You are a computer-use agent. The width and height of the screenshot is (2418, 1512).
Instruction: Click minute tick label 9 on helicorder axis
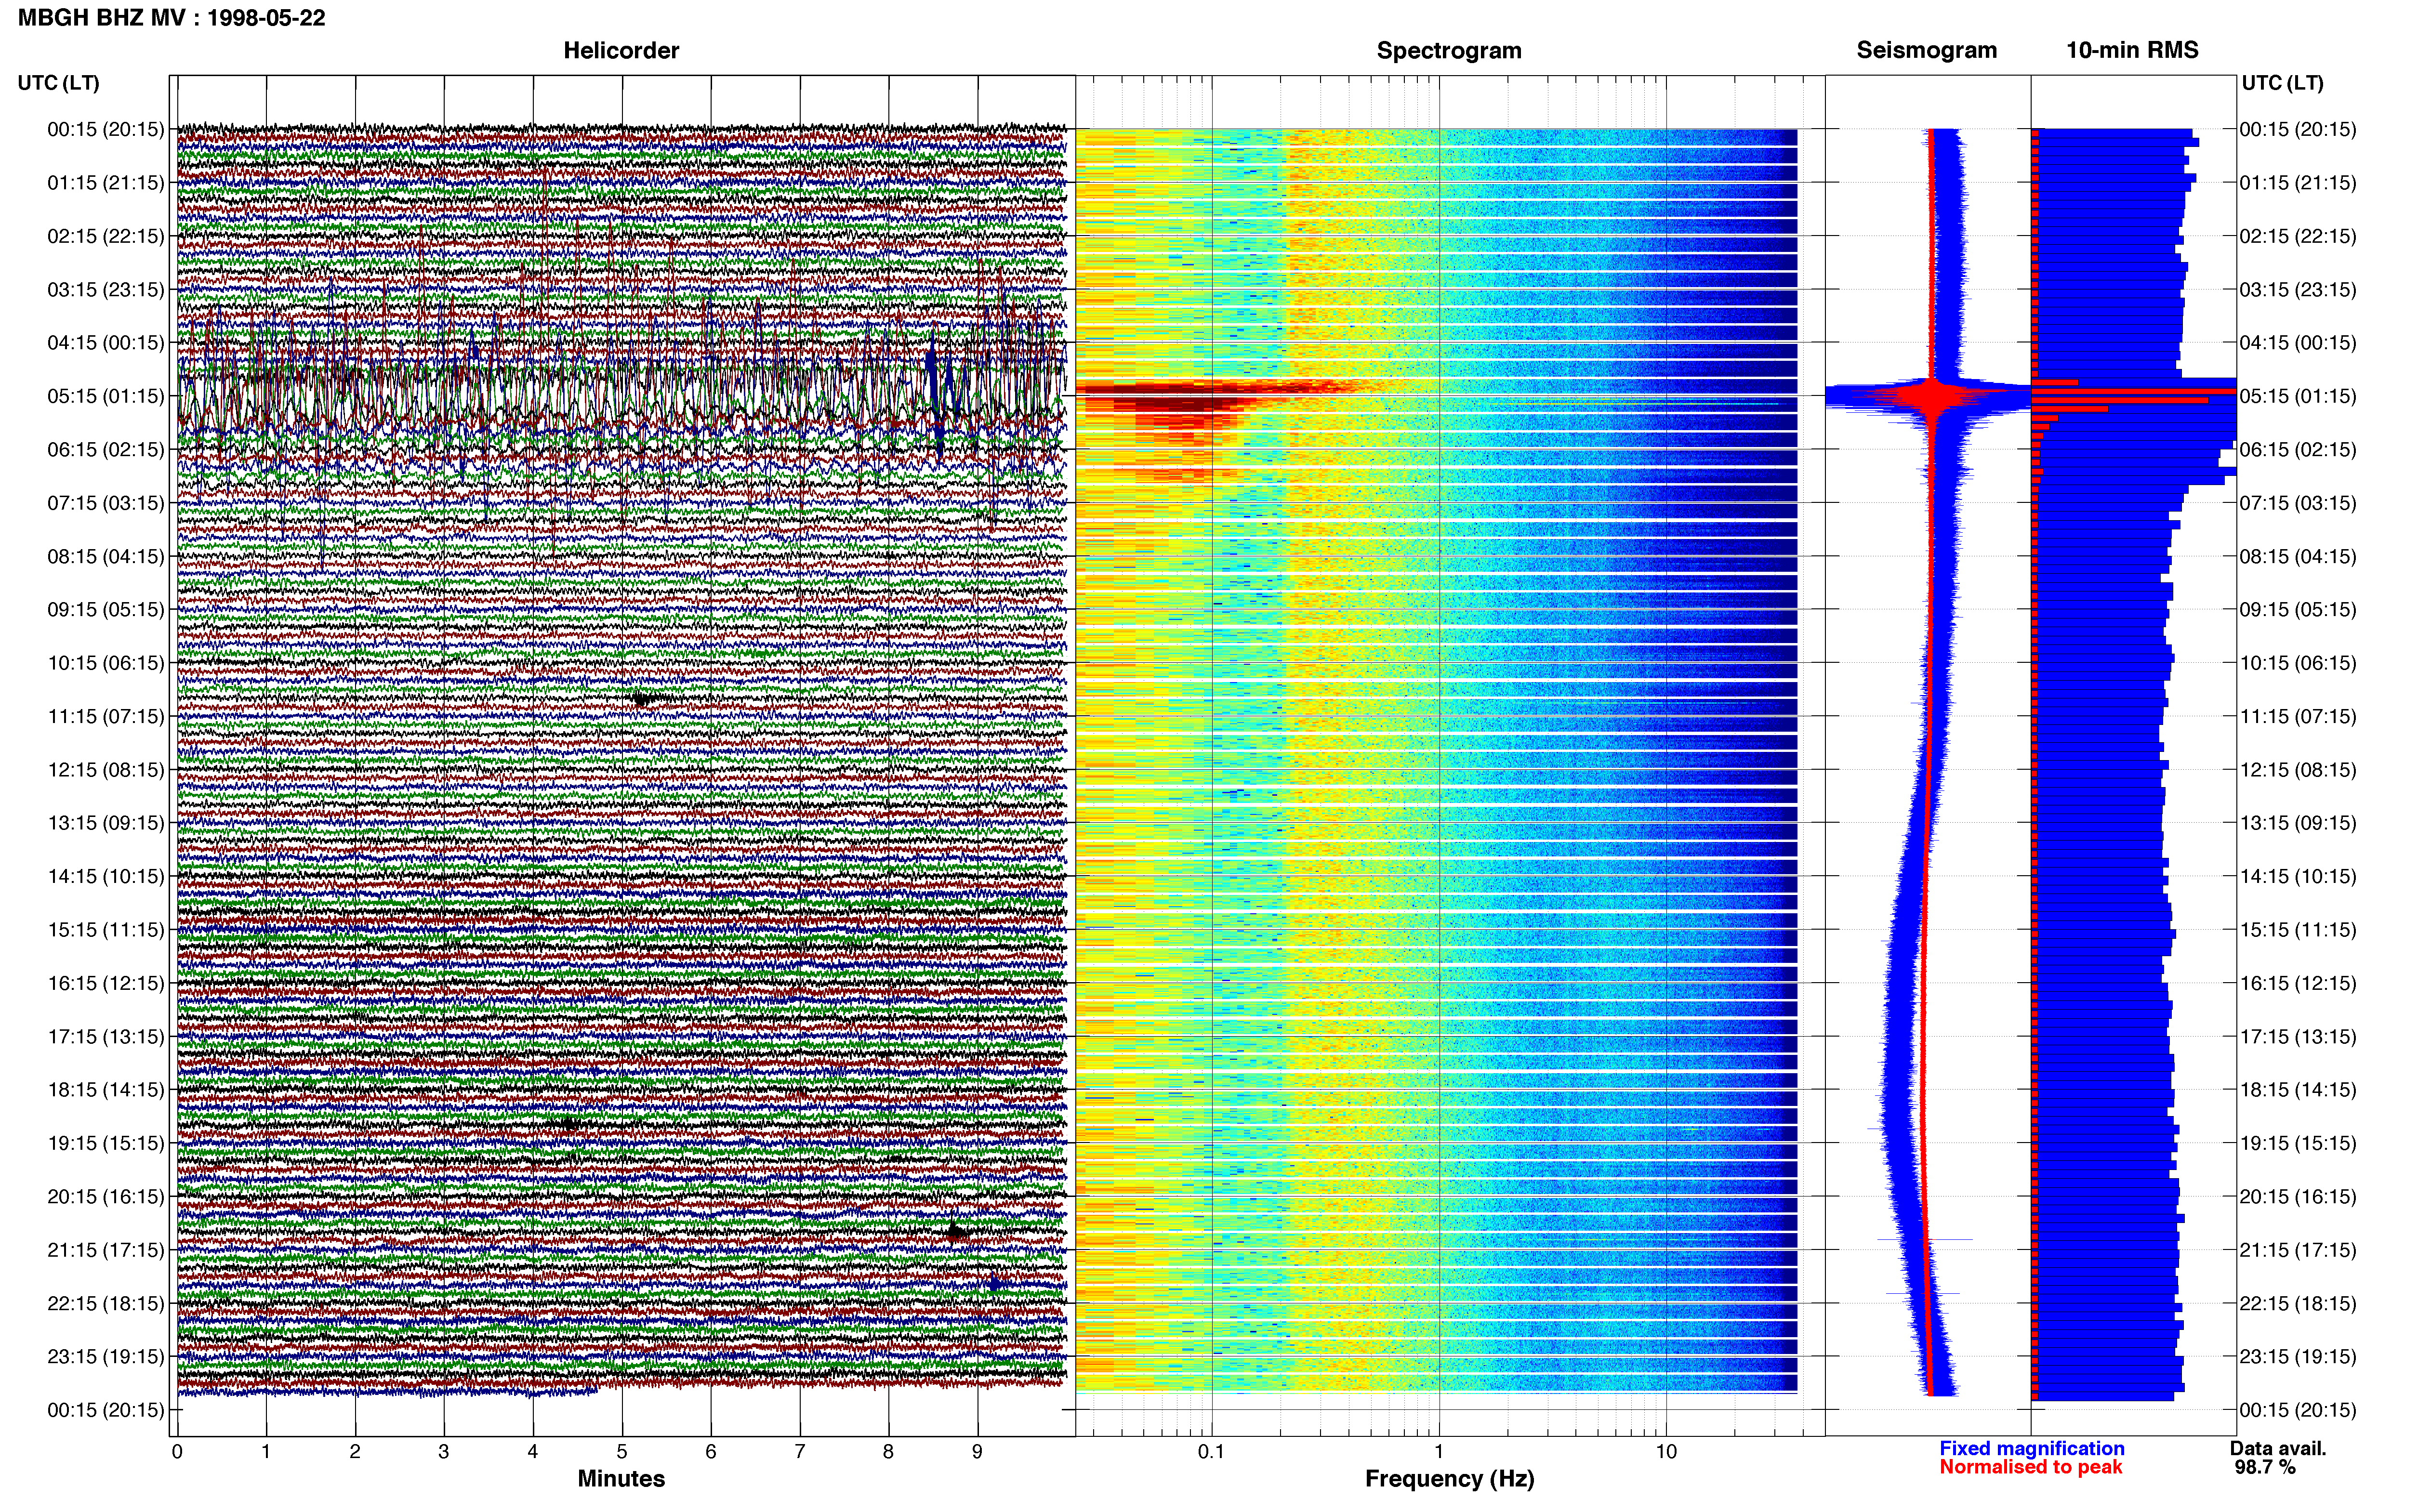click(978, 1452)
